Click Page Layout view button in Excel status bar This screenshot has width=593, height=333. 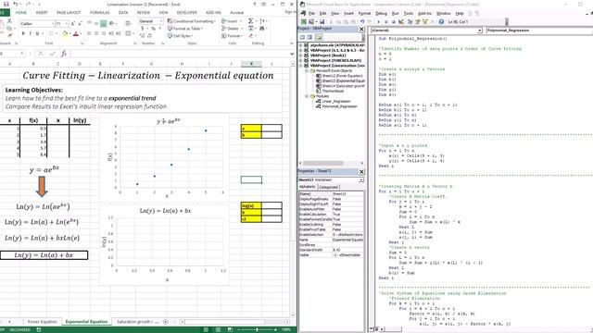218,329
